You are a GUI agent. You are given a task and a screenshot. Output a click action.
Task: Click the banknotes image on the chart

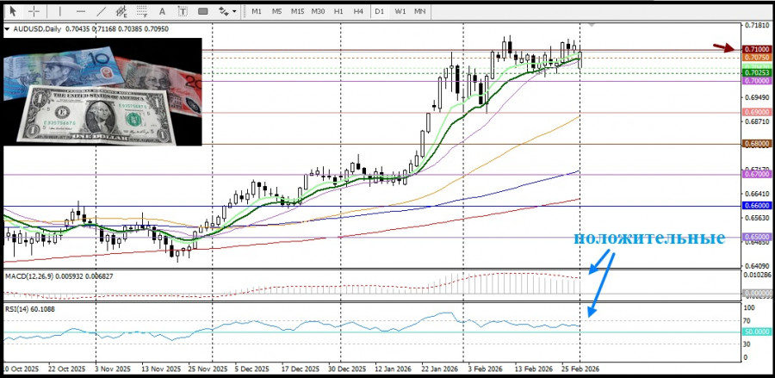(x=102, y=92)
